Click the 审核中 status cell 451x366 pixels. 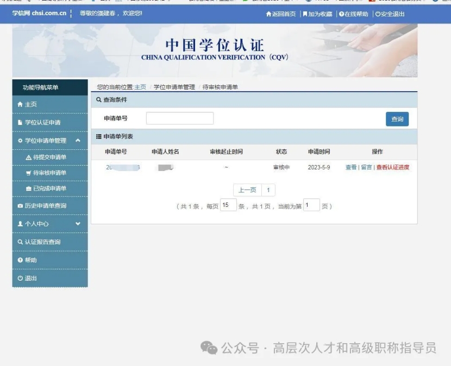pos(281,167)
